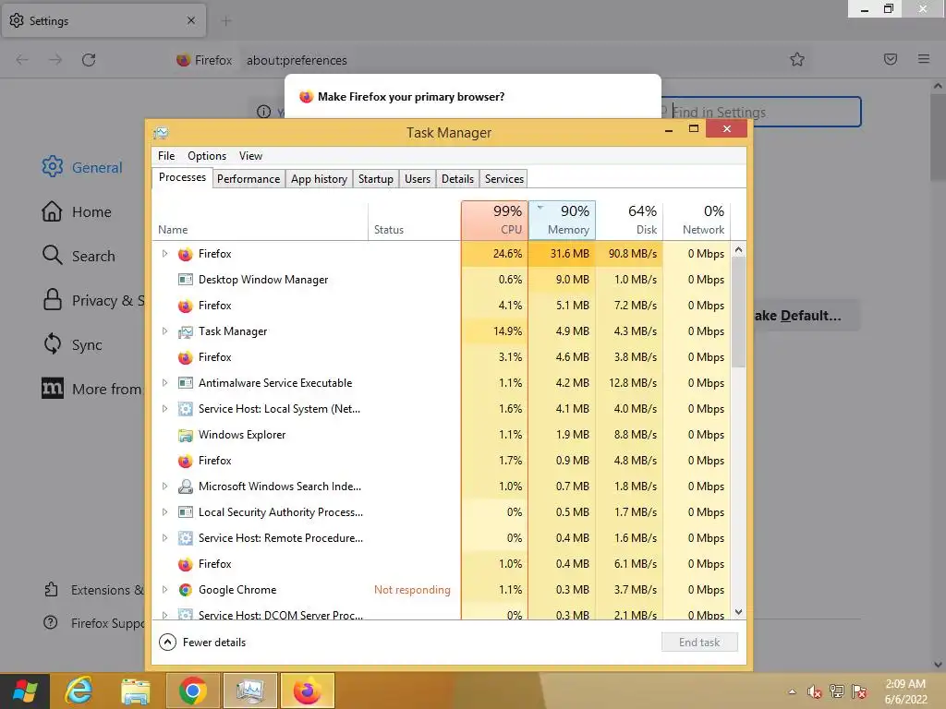Sort processes by the Network column
The height and width of the screenshot is (709, 946).
pos(697,220)
